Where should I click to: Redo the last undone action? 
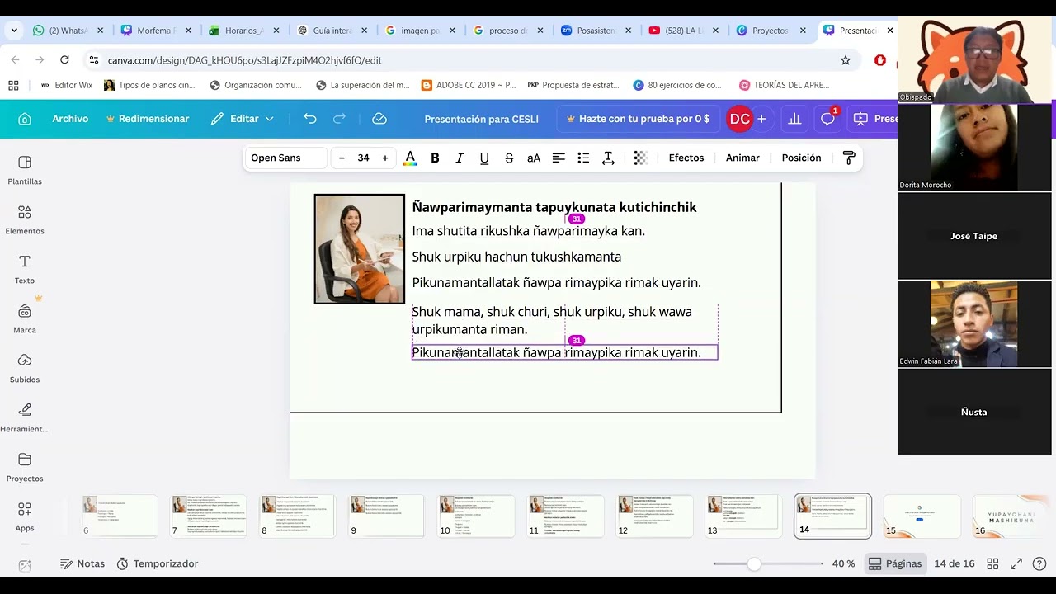point(339,119)
